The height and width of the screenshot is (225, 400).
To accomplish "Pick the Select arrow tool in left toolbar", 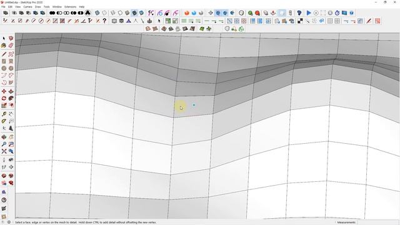I will 4,38.
